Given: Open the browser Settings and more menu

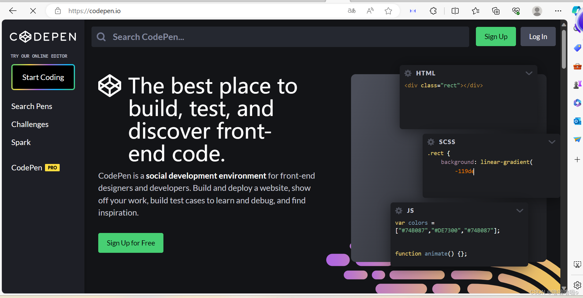Looking at the screenshot, I should pyautogui.click(x=558, y=11).
